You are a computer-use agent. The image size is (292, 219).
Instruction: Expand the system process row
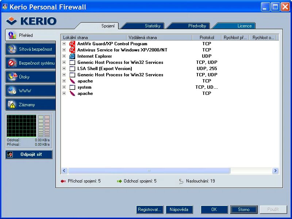click(64, 87)
